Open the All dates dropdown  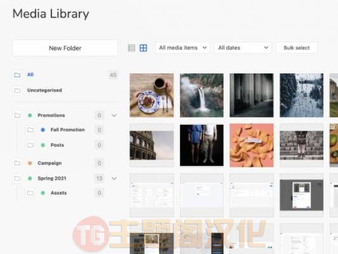tap(243, 48)
